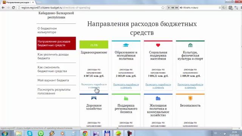The image size is (242, 136).
Task: Click the 'Безопасность' card title
Action: point(190,105)
